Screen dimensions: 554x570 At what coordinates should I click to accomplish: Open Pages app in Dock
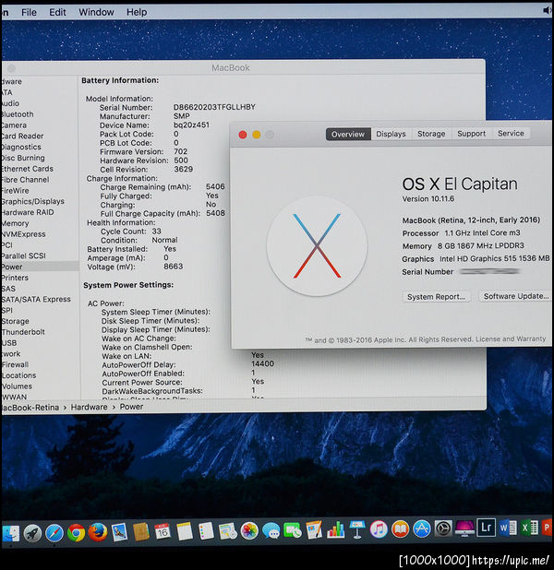coord(314,530)
